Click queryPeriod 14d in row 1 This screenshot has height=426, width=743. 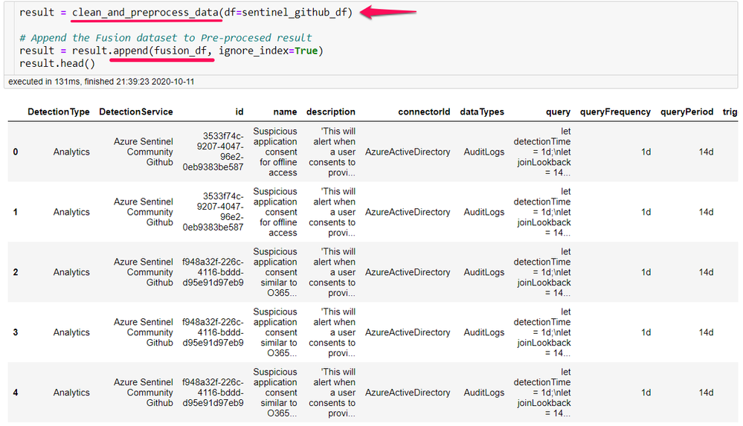pos(706,213)
